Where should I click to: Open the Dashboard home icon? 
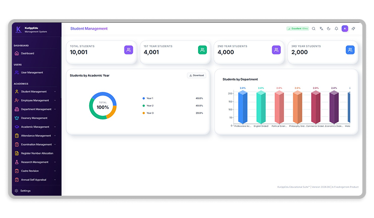(17, 53)
